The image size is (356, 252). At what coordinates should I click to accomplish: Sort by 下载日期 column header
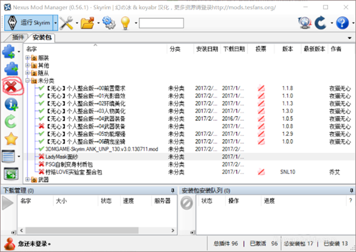pos(234,49)
